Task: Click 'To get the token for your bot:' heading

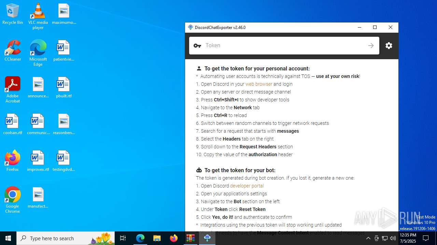Action: pos(240,170)
